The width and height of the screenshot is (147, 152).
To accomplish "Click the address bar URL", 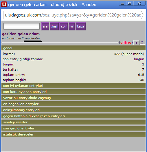I will [73, 15].
